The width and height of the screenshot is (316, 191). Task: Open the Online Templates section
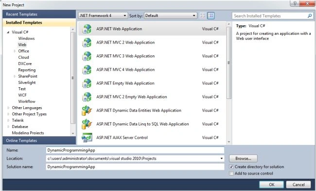[39, 141]
